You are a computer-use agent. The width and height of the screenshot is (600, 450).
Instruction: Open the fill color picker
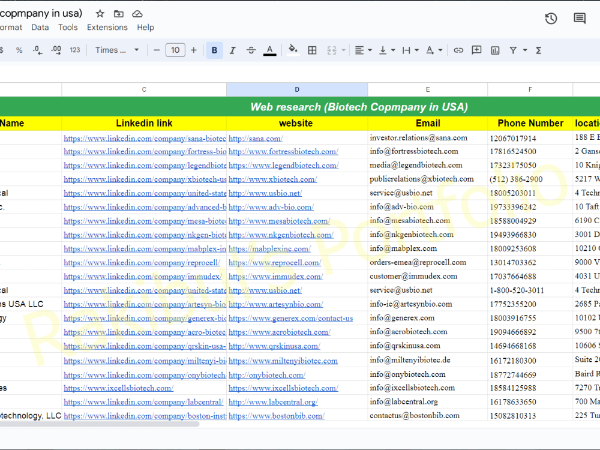pyautogui.click(x=293, y=50)
